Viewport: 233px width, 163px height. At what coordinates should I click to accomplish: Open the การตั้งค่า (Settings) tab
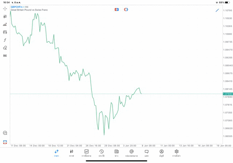click(x=177, y=153)
